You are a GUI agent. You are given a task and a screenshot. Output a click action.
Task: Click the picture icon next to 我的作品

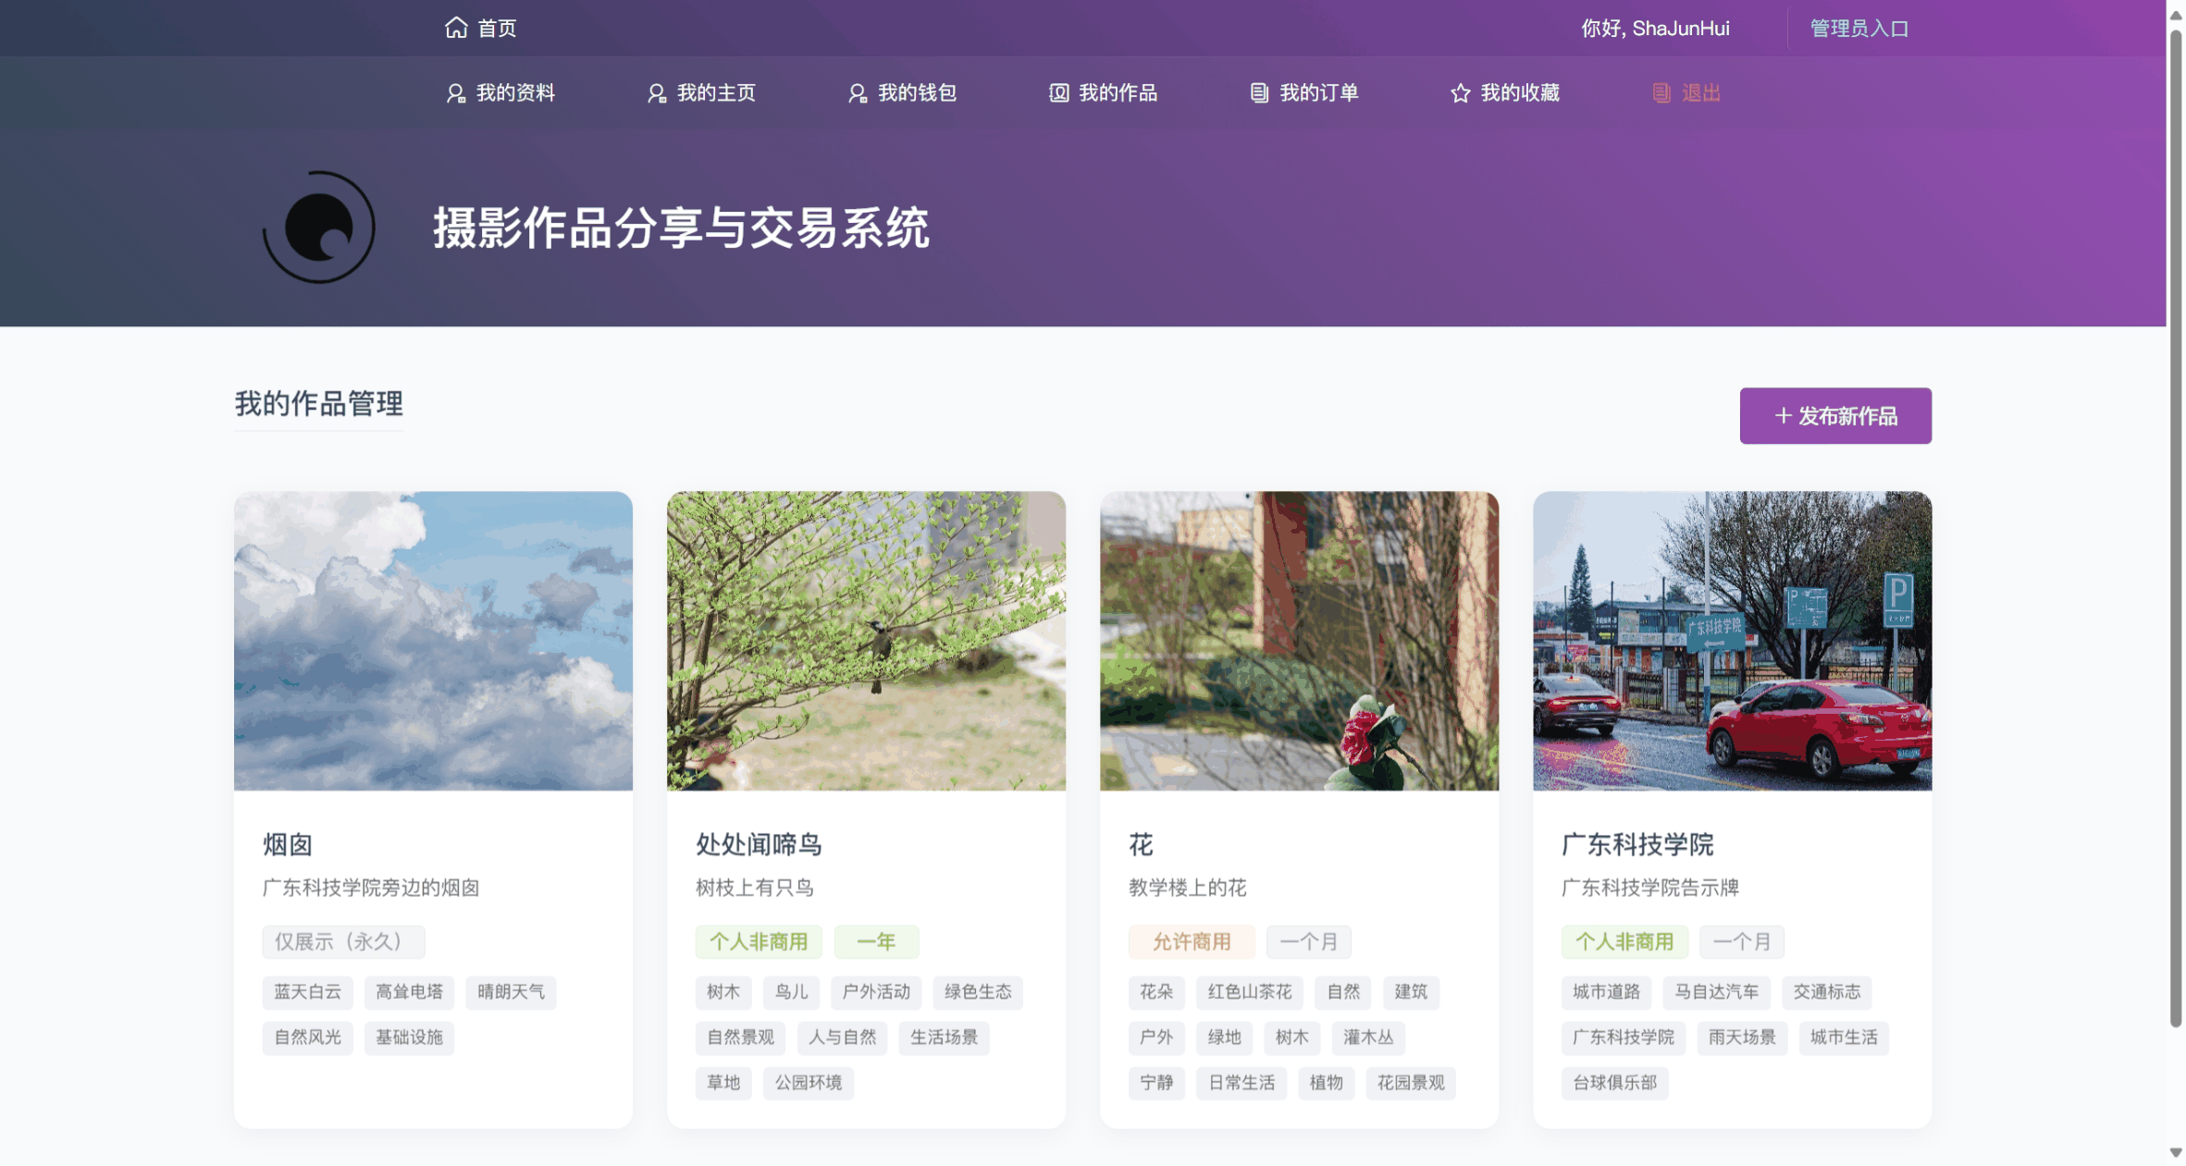click(x=1058, y=93)
